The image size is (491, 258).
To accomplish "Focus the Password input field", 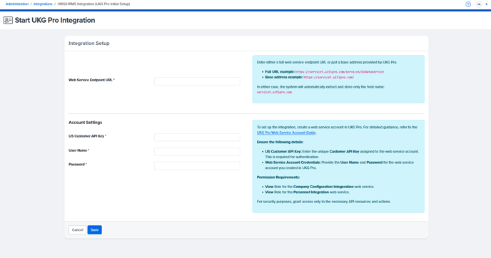I will pos(197,166).
